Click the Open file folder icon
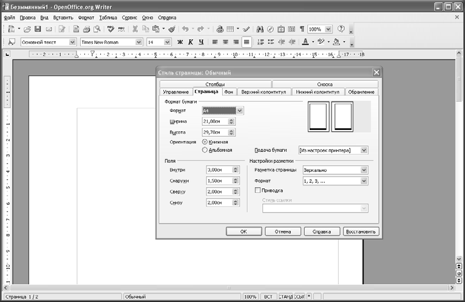 (28, 29)
